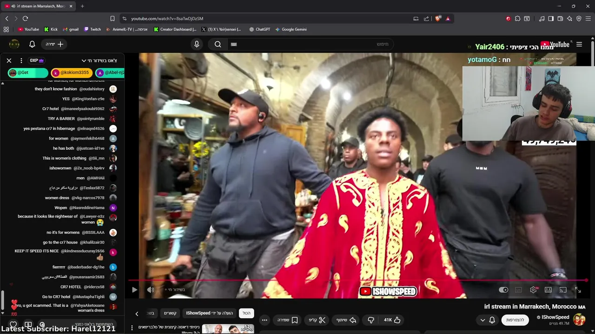The width and height of the screenshot is (595, 334).
Task: Open the YouTube guide hamburger menu
Action: pos(579,44)
